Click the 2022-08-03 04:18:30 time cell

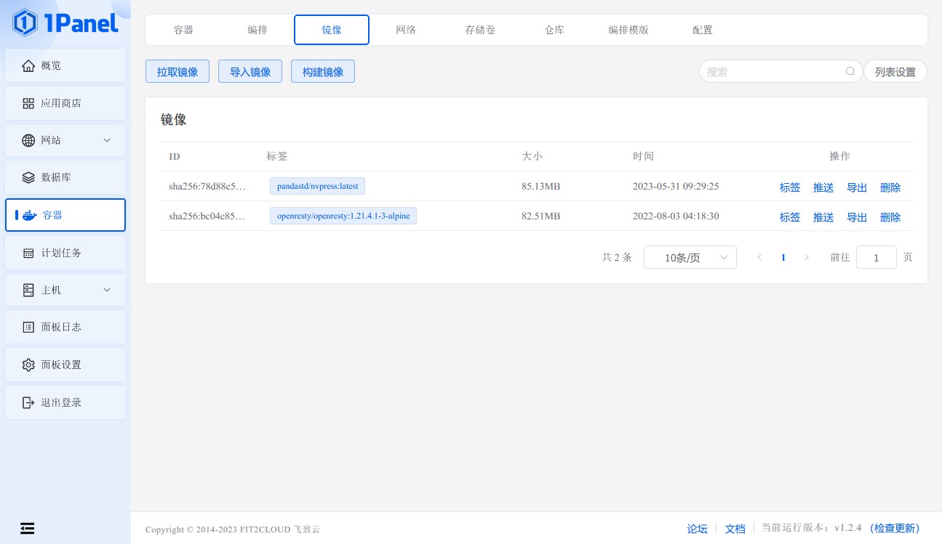coord(676,216)
